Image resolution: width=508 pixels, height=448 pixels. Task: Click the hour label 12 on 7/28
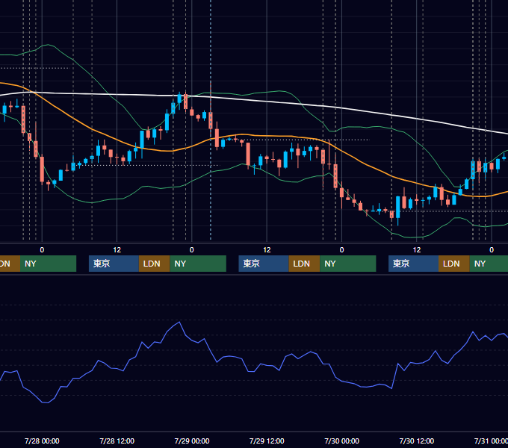click(117, 250)
